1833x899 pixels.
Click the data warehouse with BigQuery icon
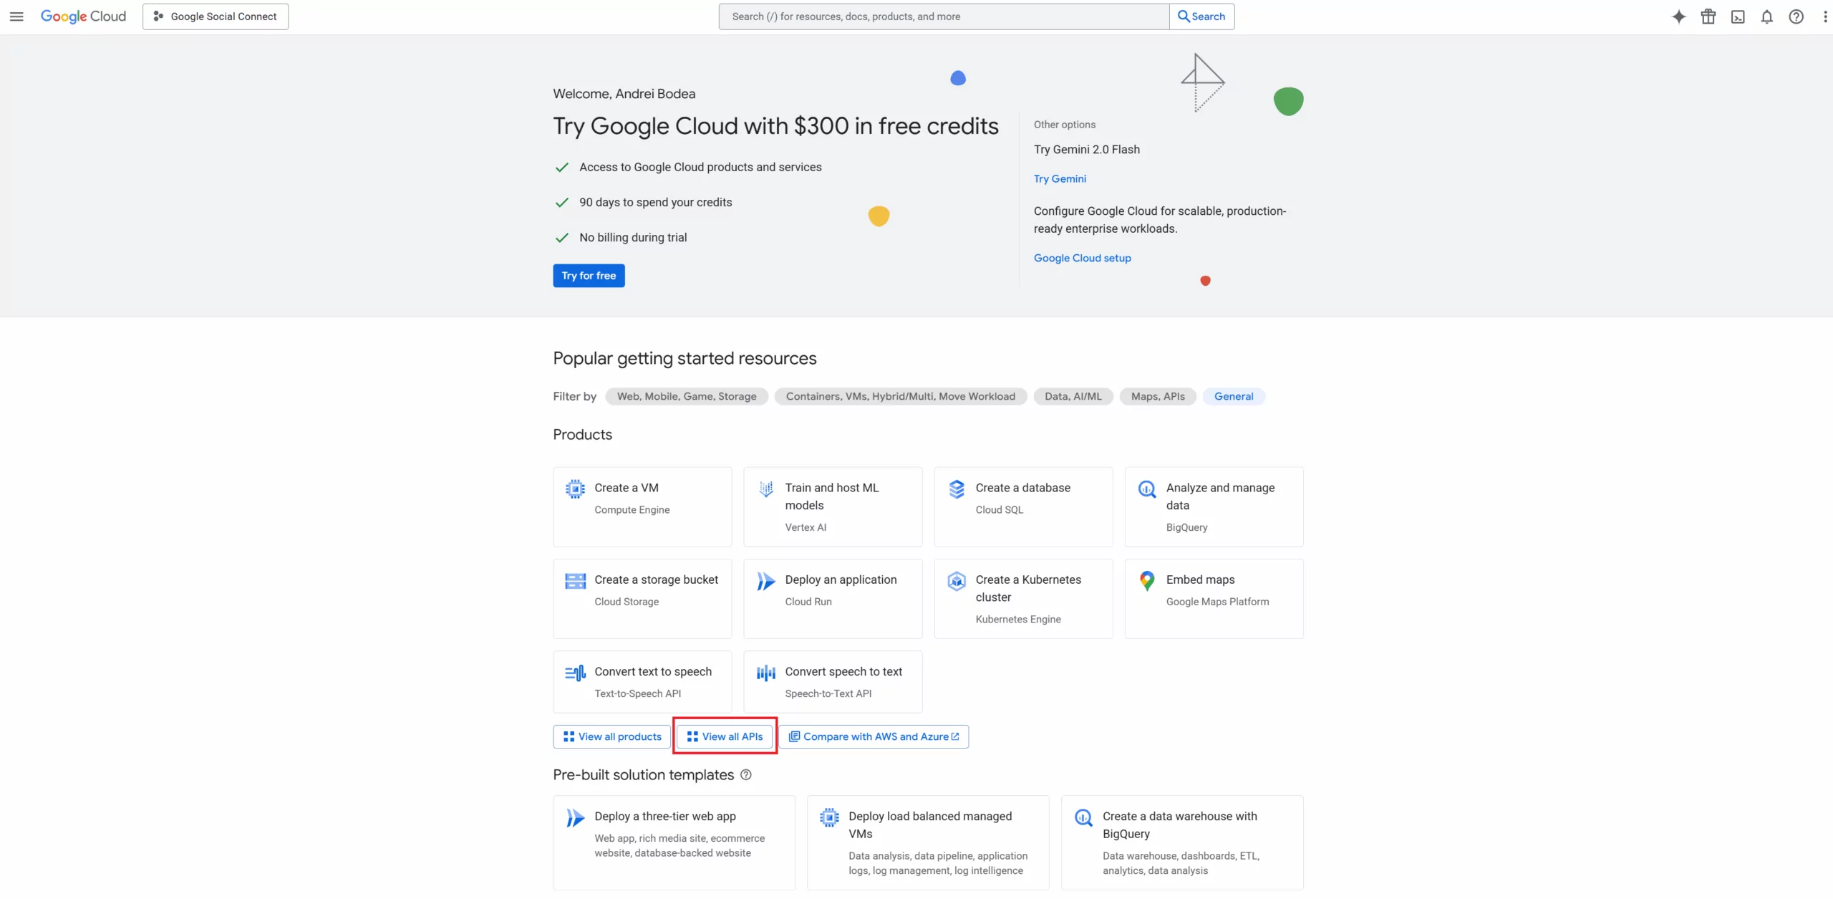point(1083,817)
